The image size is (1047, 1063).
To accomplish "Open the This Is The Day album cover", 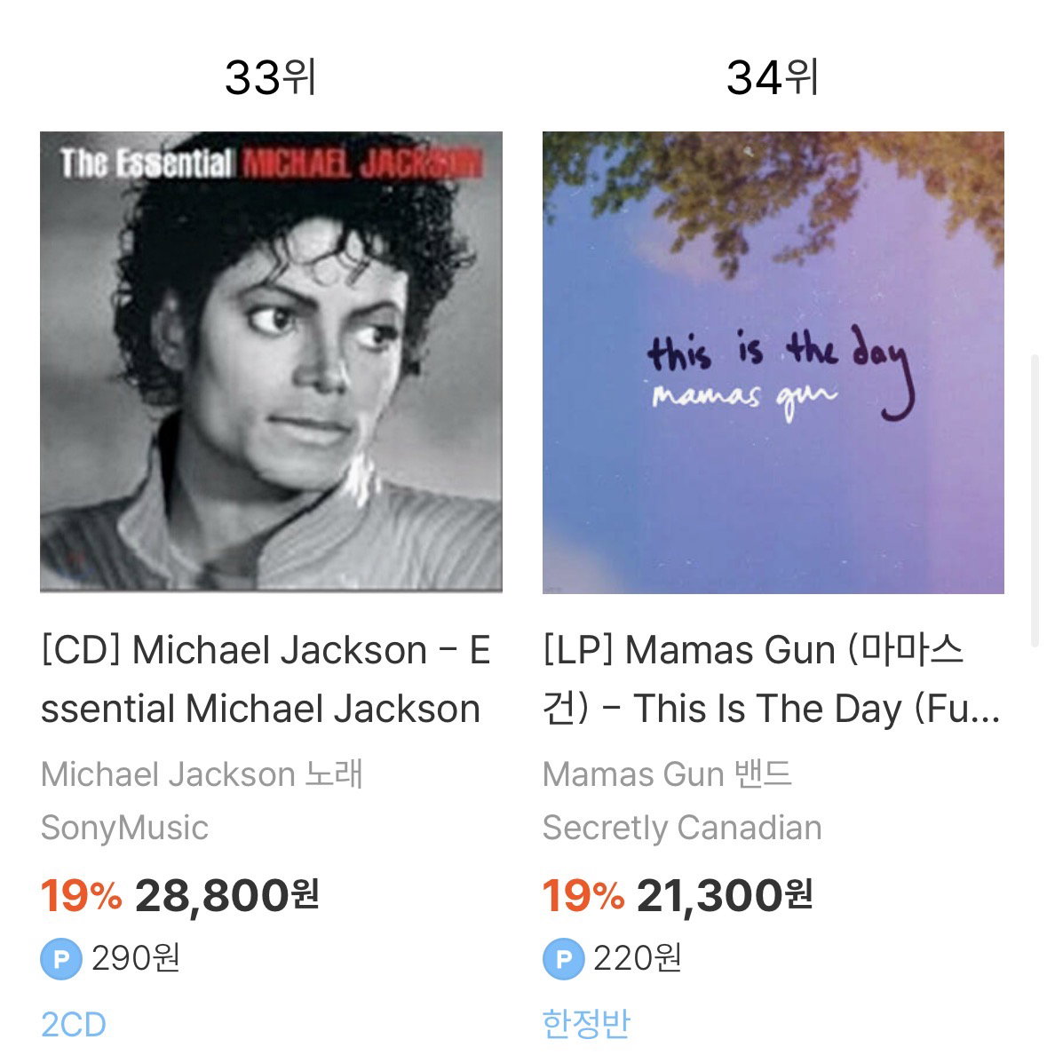I will point(773,362).
